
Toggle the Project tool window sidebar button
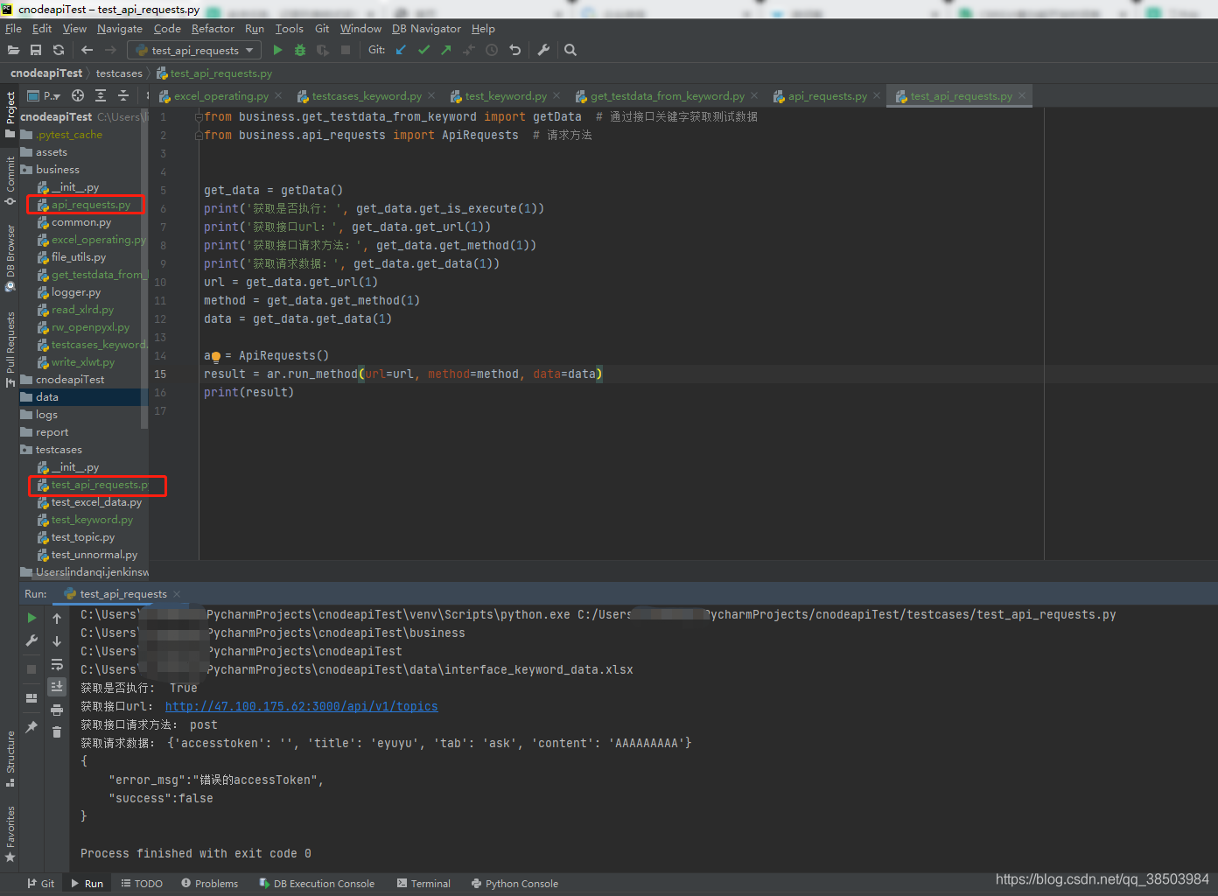pyautogui.click(x=10, y=114)
